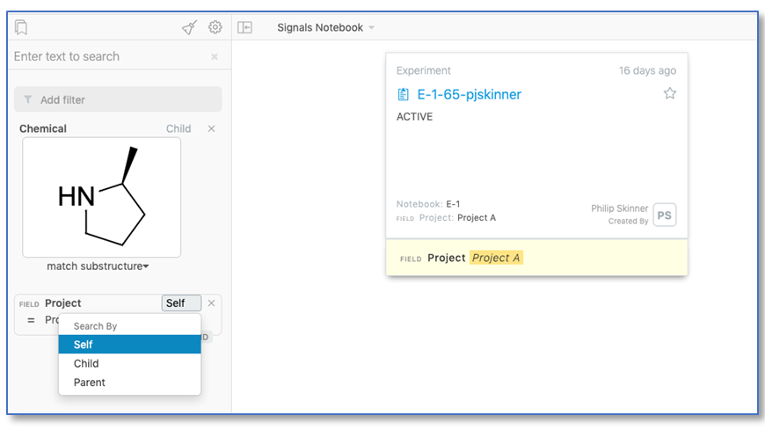This screenshot has width=765, height=430.
Task: Collapse the search sidebar panel icon
Action: point(245,27)
